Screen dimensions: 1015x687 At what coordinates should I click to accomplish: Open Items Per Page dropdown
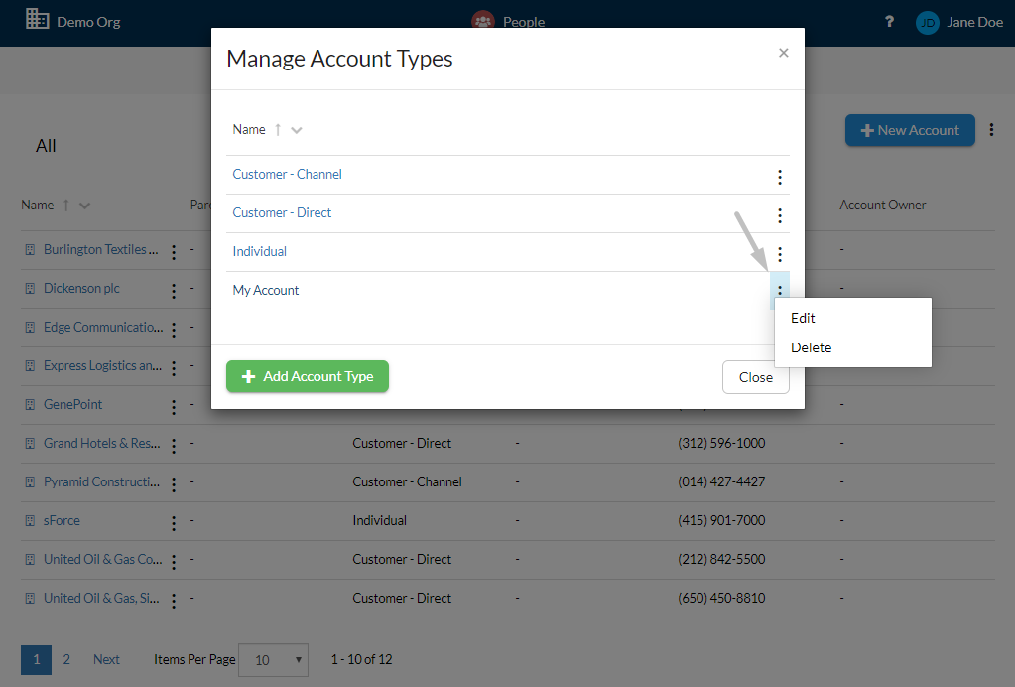[273, 660]
